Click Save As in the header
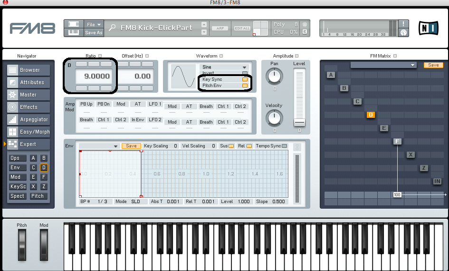 coord(94,33)
